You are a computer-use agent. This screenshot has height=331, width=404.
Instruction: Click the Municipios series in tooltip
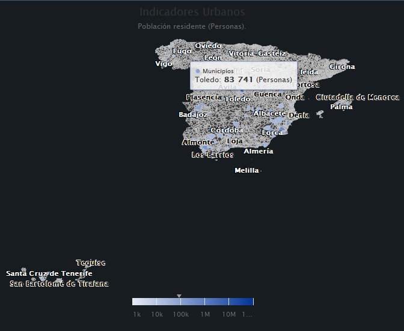(x=215, y=71)
